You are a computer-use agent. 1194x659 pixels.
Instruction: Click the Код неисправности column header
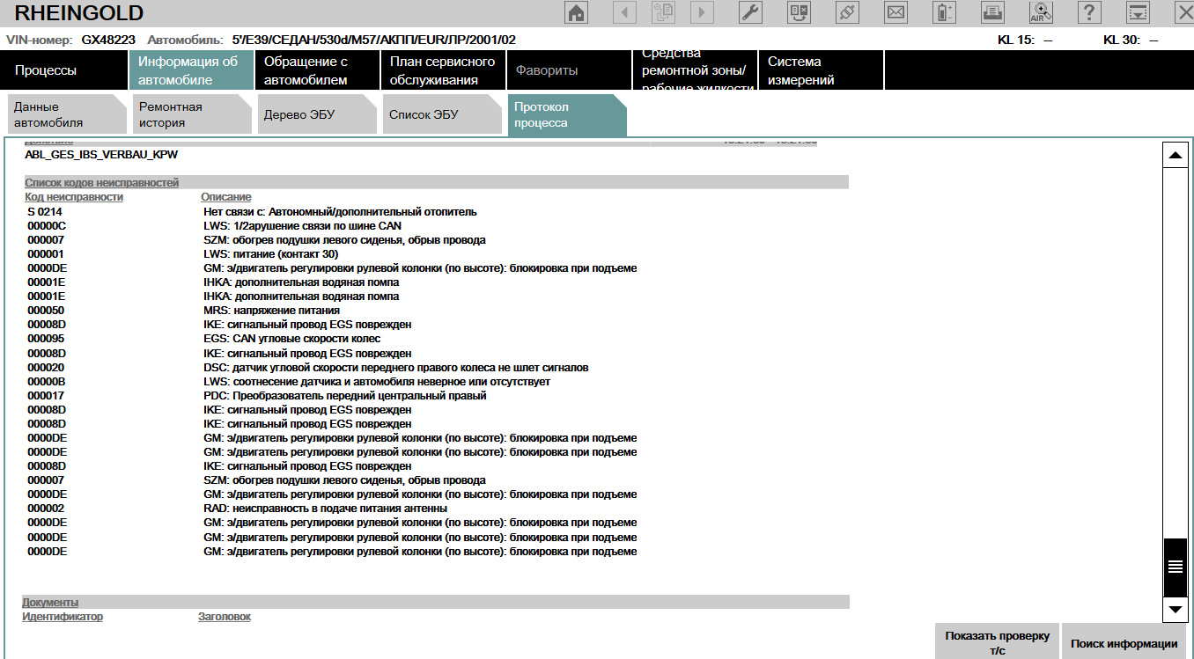pyautogui.click(x=74, y=197)
